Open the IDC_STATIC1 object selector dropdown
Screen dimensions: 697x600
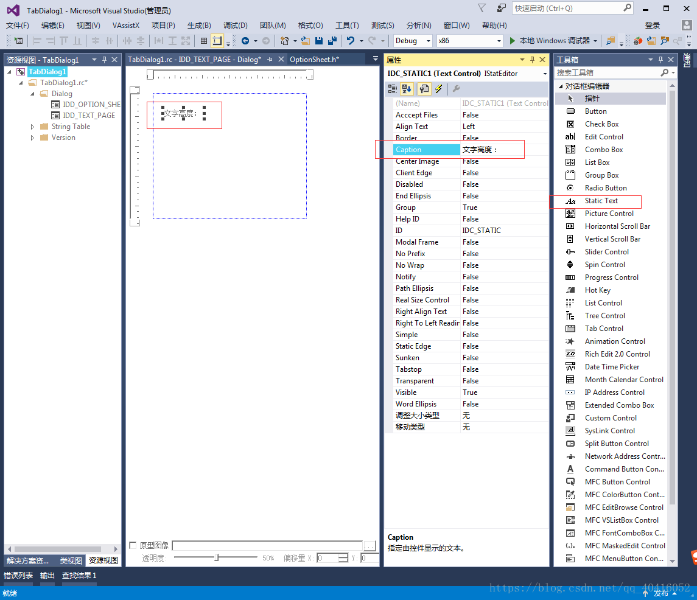tap(545, 74)
